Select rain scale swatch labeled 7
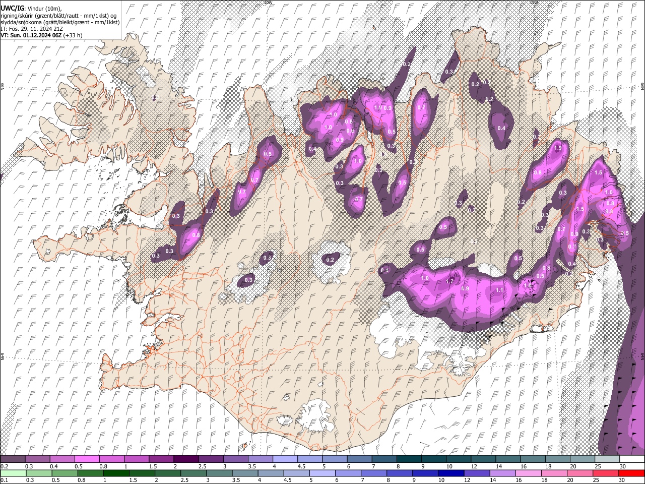Screen dimensions: 645x484 (x=373, y=473)
